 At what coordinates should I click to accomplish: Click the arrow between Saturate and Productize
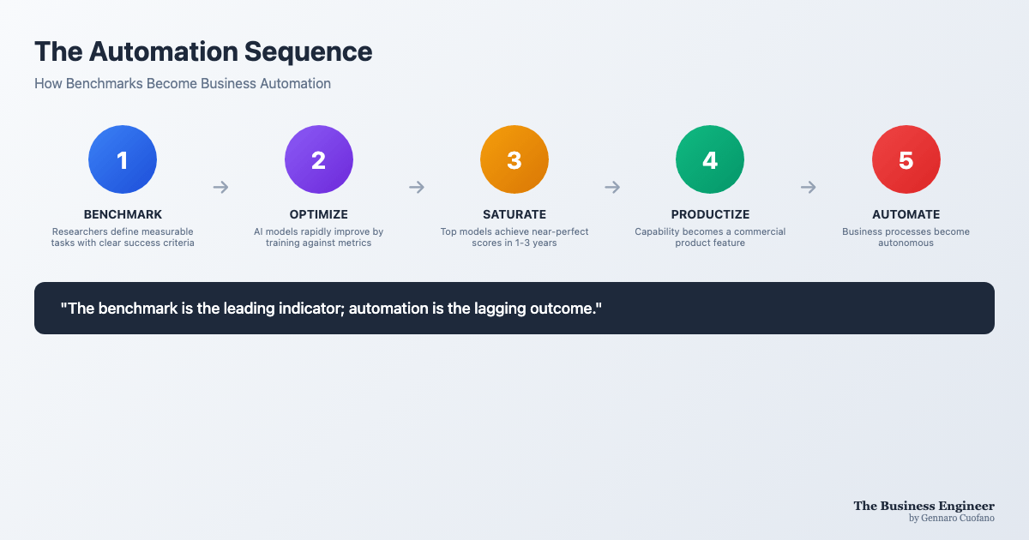(612, 187)
